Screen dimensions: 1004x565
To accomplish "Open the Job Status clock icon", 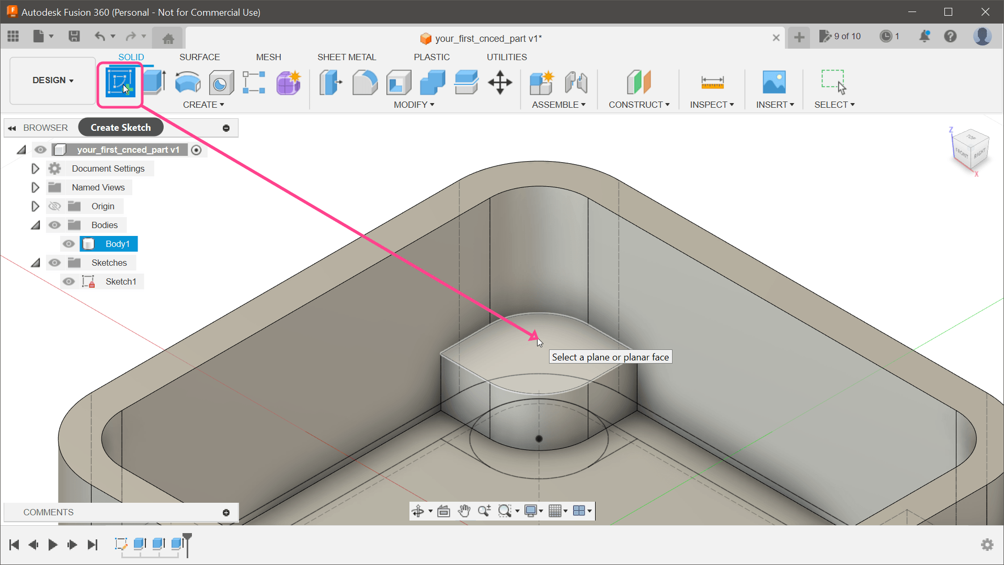I will coord(885,36).
